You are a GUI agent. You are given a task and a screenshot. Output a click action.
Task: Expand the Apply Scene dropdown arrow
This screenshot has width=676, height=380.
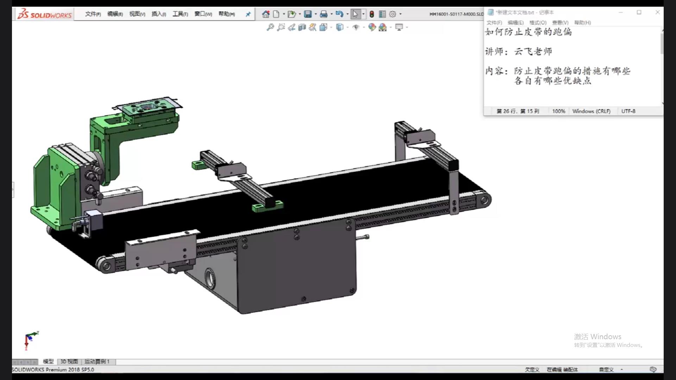coord(390,27)
